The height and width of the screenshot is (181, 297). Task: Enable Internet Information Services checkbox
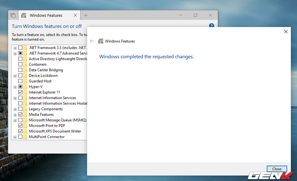click(20, 98)
